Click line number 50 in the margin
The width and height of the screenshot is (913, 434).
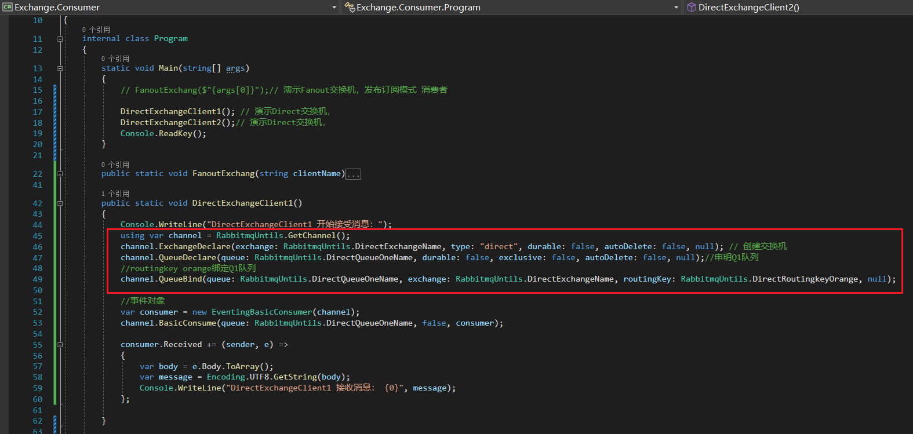38,290
